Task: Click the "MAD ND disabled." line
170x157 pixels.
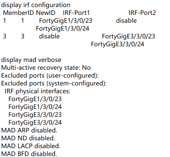Action: coord(28,138)
